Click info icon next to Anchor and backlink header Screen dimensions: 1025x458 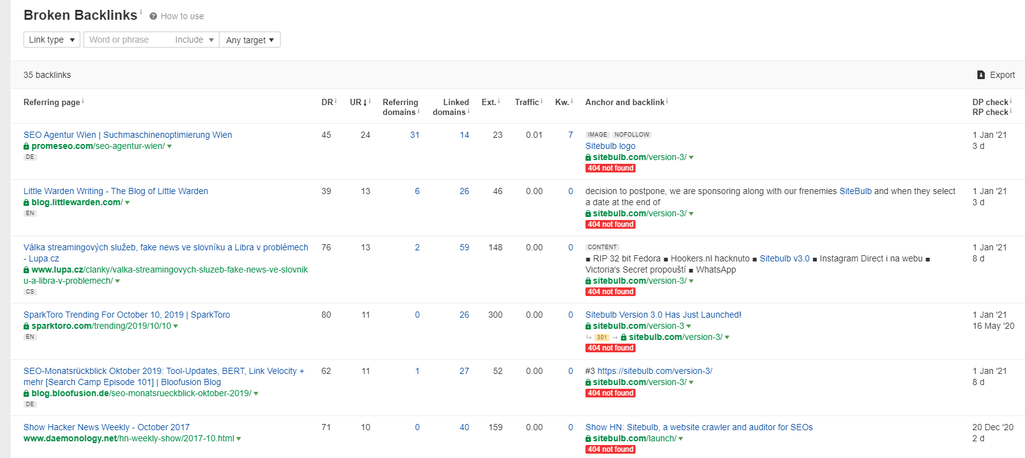(667, 101)
